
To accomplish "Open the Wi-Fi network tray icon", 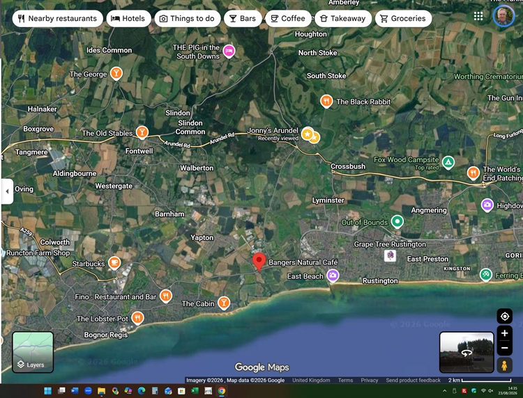I will [483, 390].
